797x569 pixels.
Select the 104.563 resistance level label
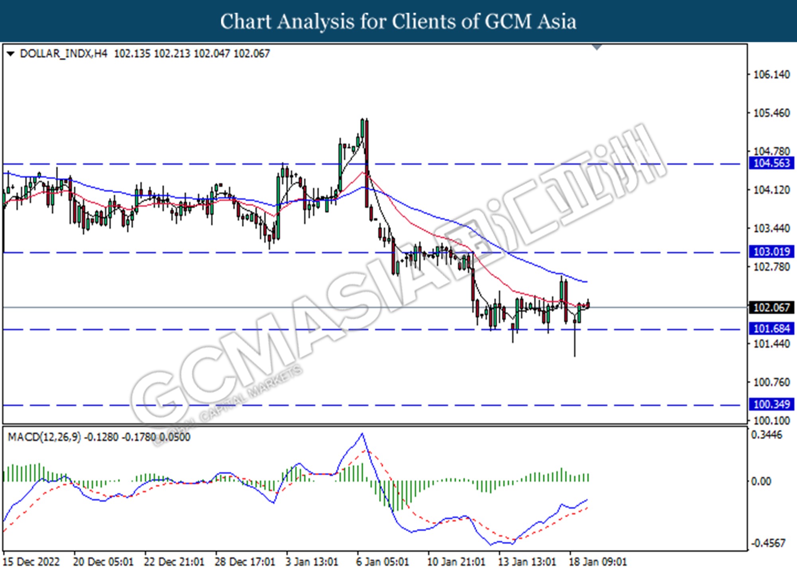coord(771,163)
